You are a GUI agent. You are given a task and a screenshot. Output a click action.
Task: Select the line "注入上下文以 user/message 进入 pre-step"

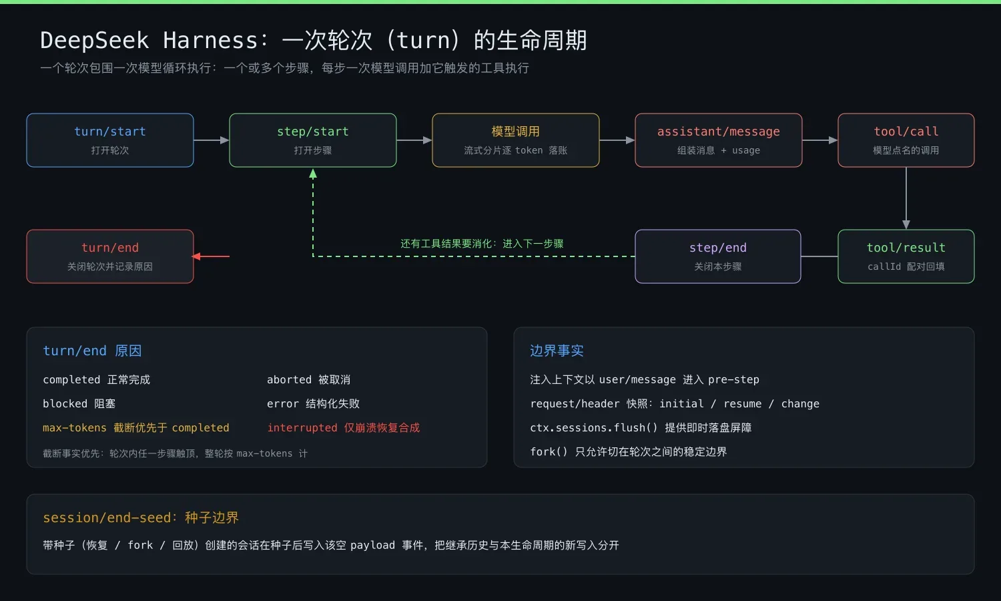coord(645,379)
